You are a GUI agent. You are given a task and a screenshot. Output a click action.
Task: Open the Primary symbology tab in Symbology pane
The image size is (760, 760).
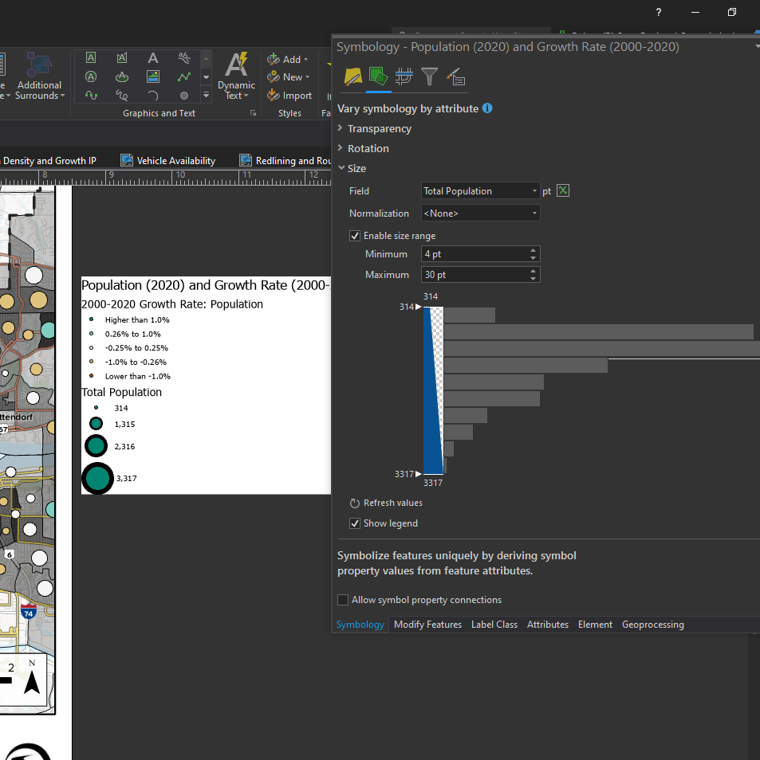(351, 76)
